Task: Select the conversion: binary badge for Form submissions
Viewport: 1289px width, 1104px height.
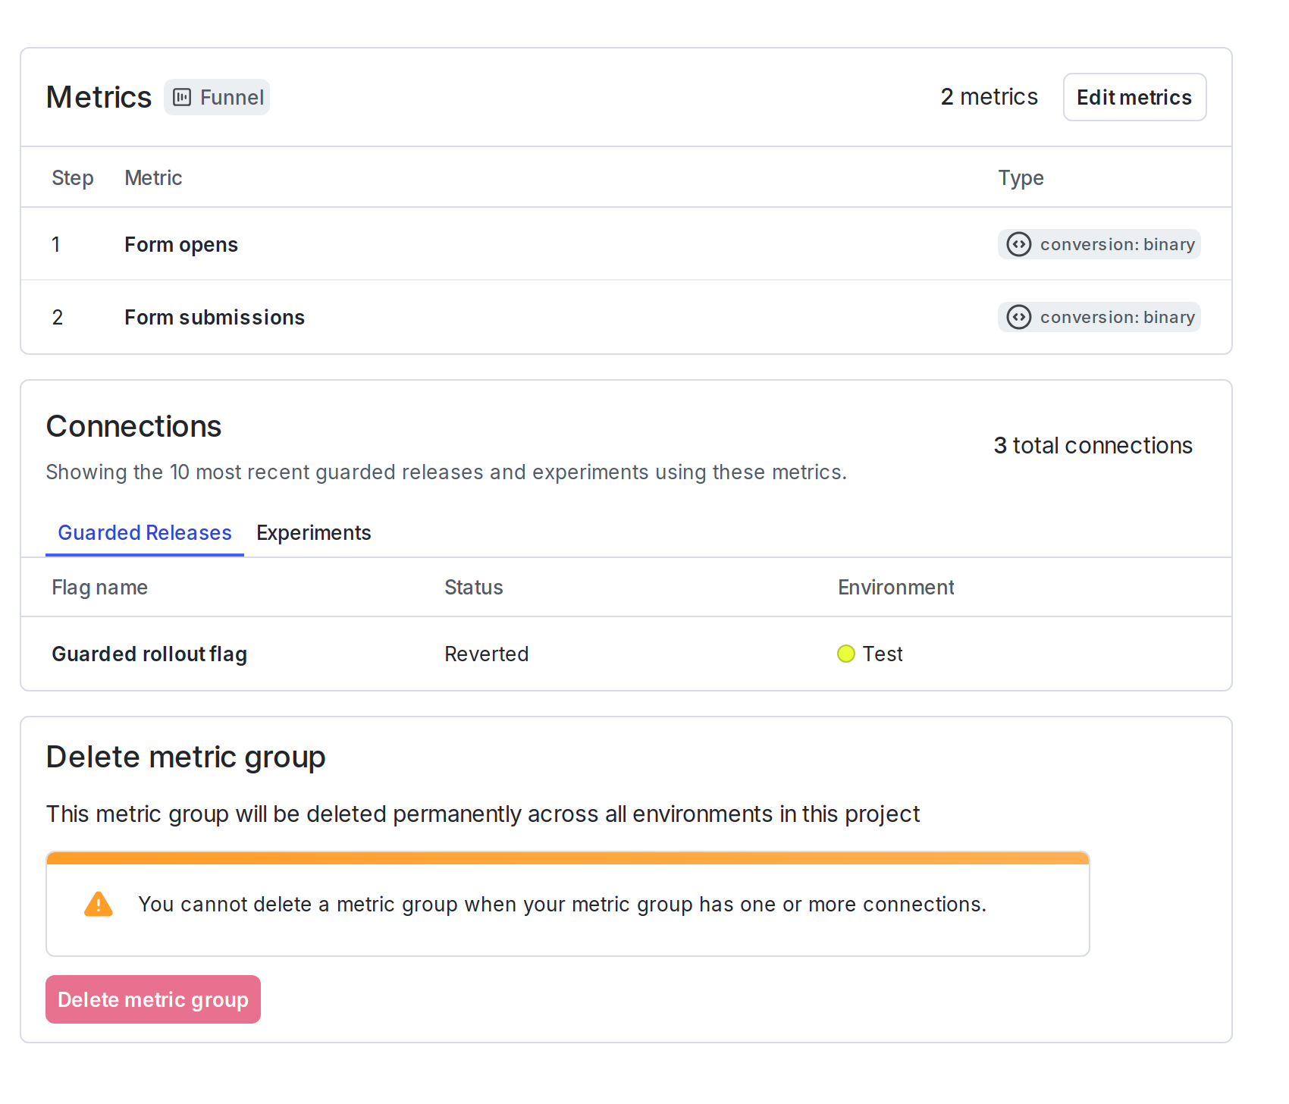Action: 1099,317
